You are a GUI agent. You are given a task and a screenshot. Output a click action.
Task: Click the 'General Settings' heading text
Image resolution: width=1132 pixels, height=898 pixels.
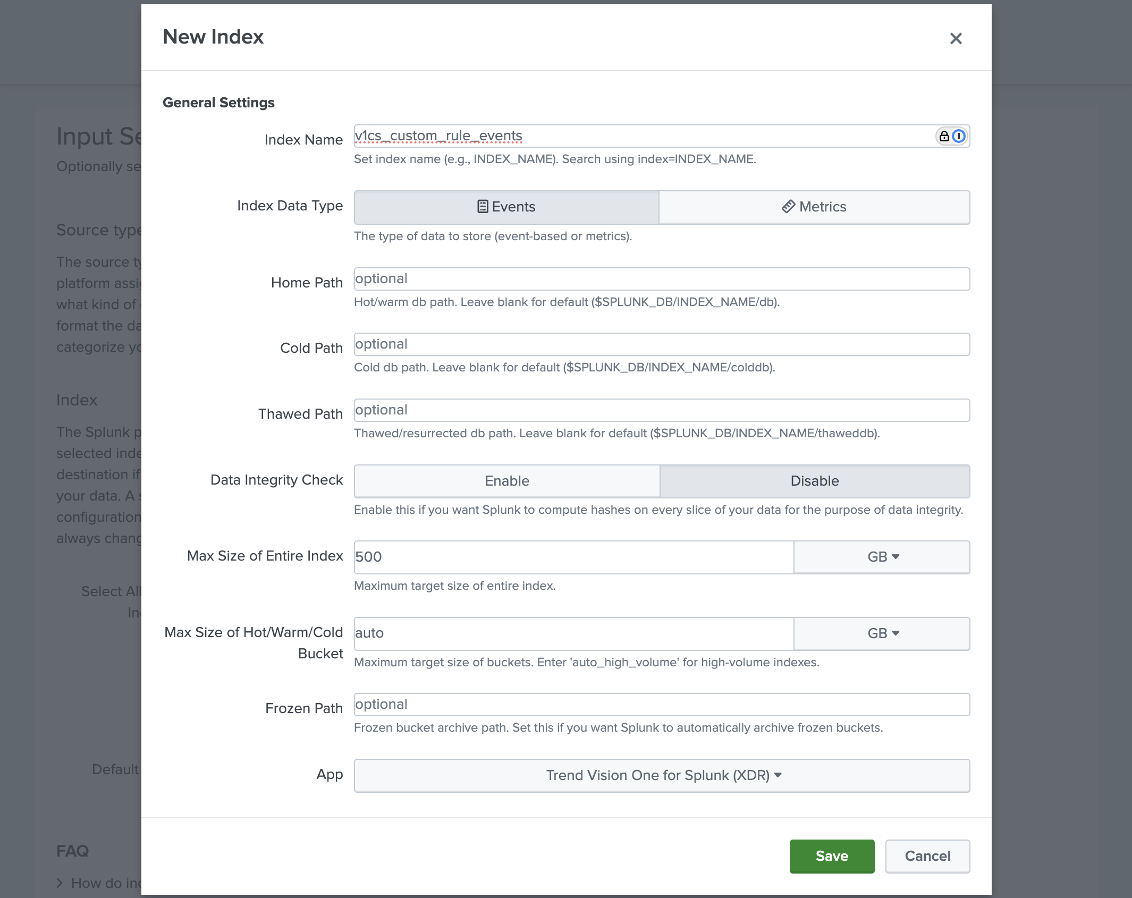(218, 103)
